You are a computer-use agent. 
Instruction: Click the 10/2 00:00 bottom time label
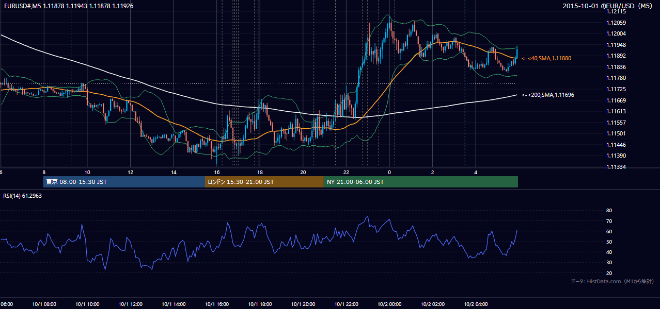tap(389, 304)
